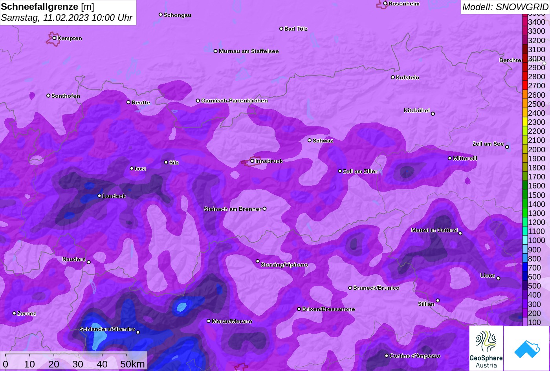Viewport: 550px width, 371px height.
Task: Click the Bad Tölz location dot
Action: [281, 29]
